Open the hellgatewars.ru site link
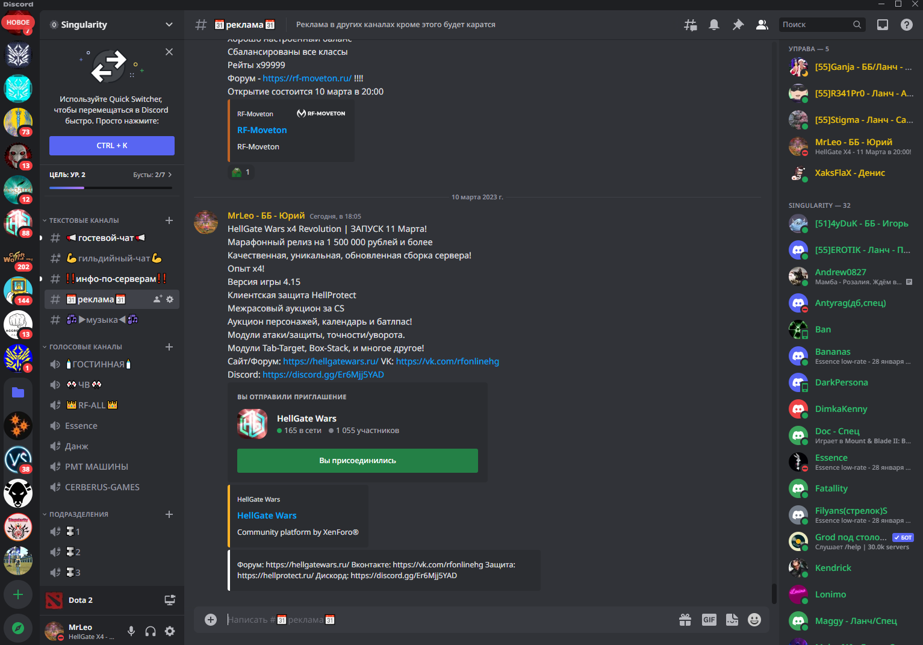923x645 pixels. [x=331, y=361]
